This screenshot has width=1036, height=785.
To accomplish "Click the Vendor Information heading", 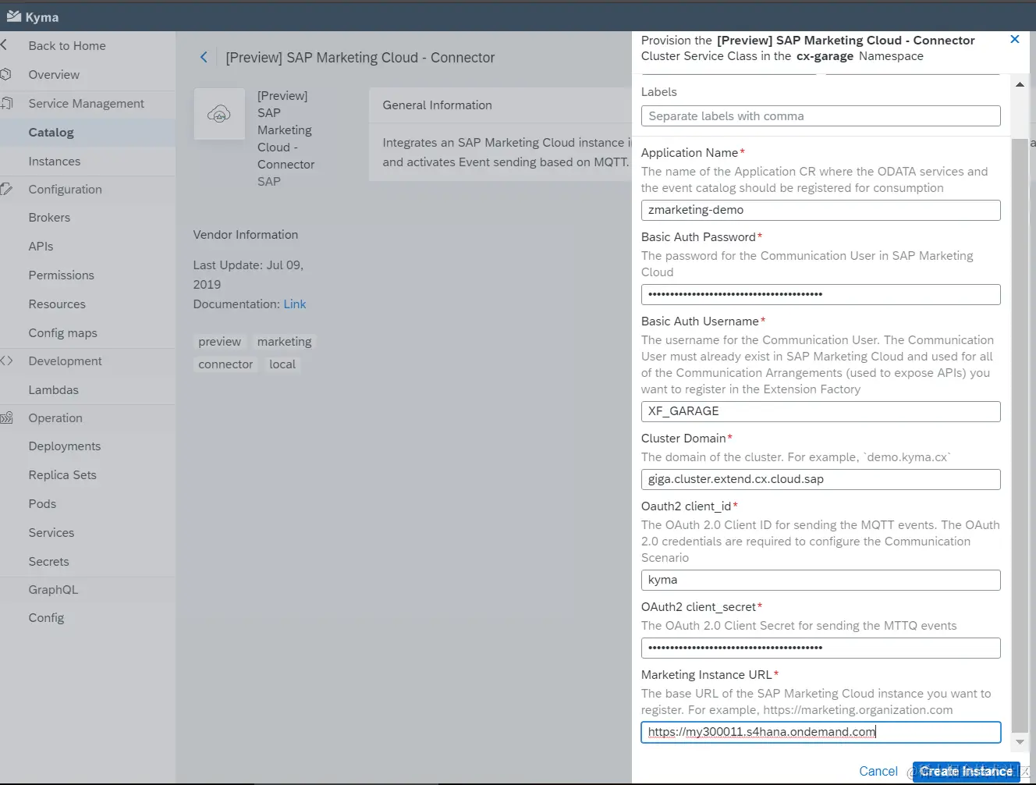I will coord(246,234).
